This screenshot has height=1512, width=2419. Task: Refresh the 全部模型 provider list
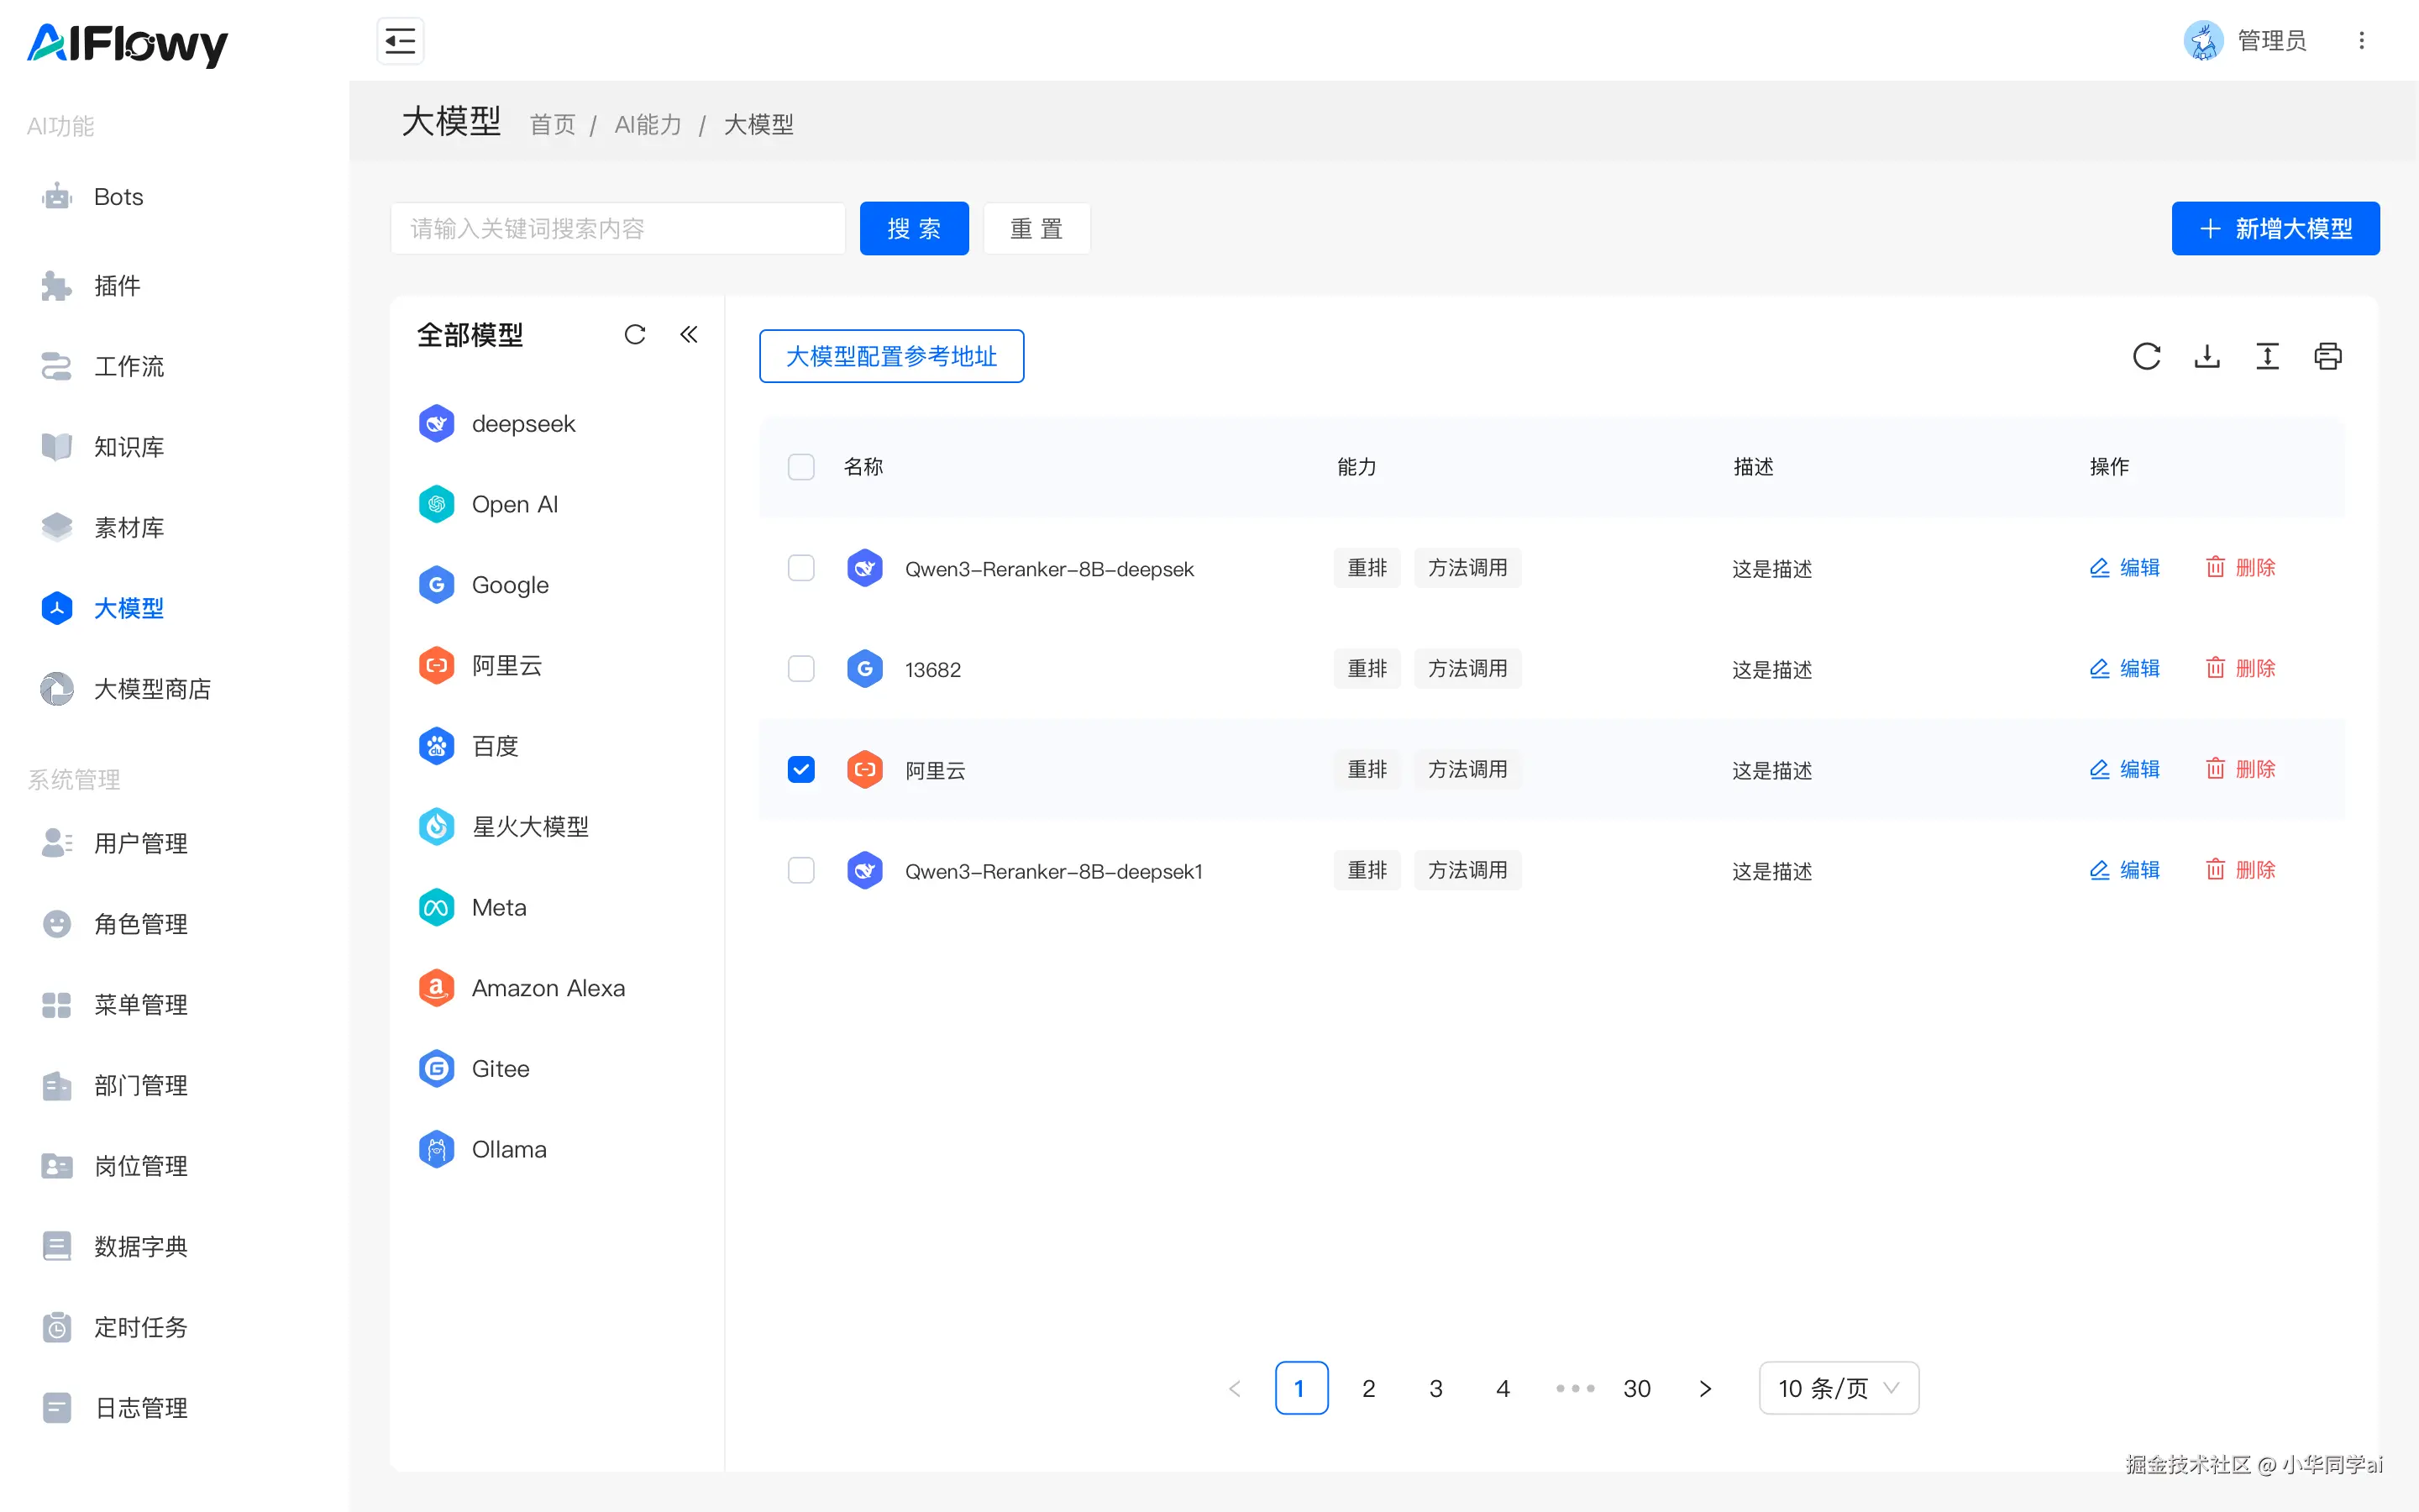click(x=635, y=334)
